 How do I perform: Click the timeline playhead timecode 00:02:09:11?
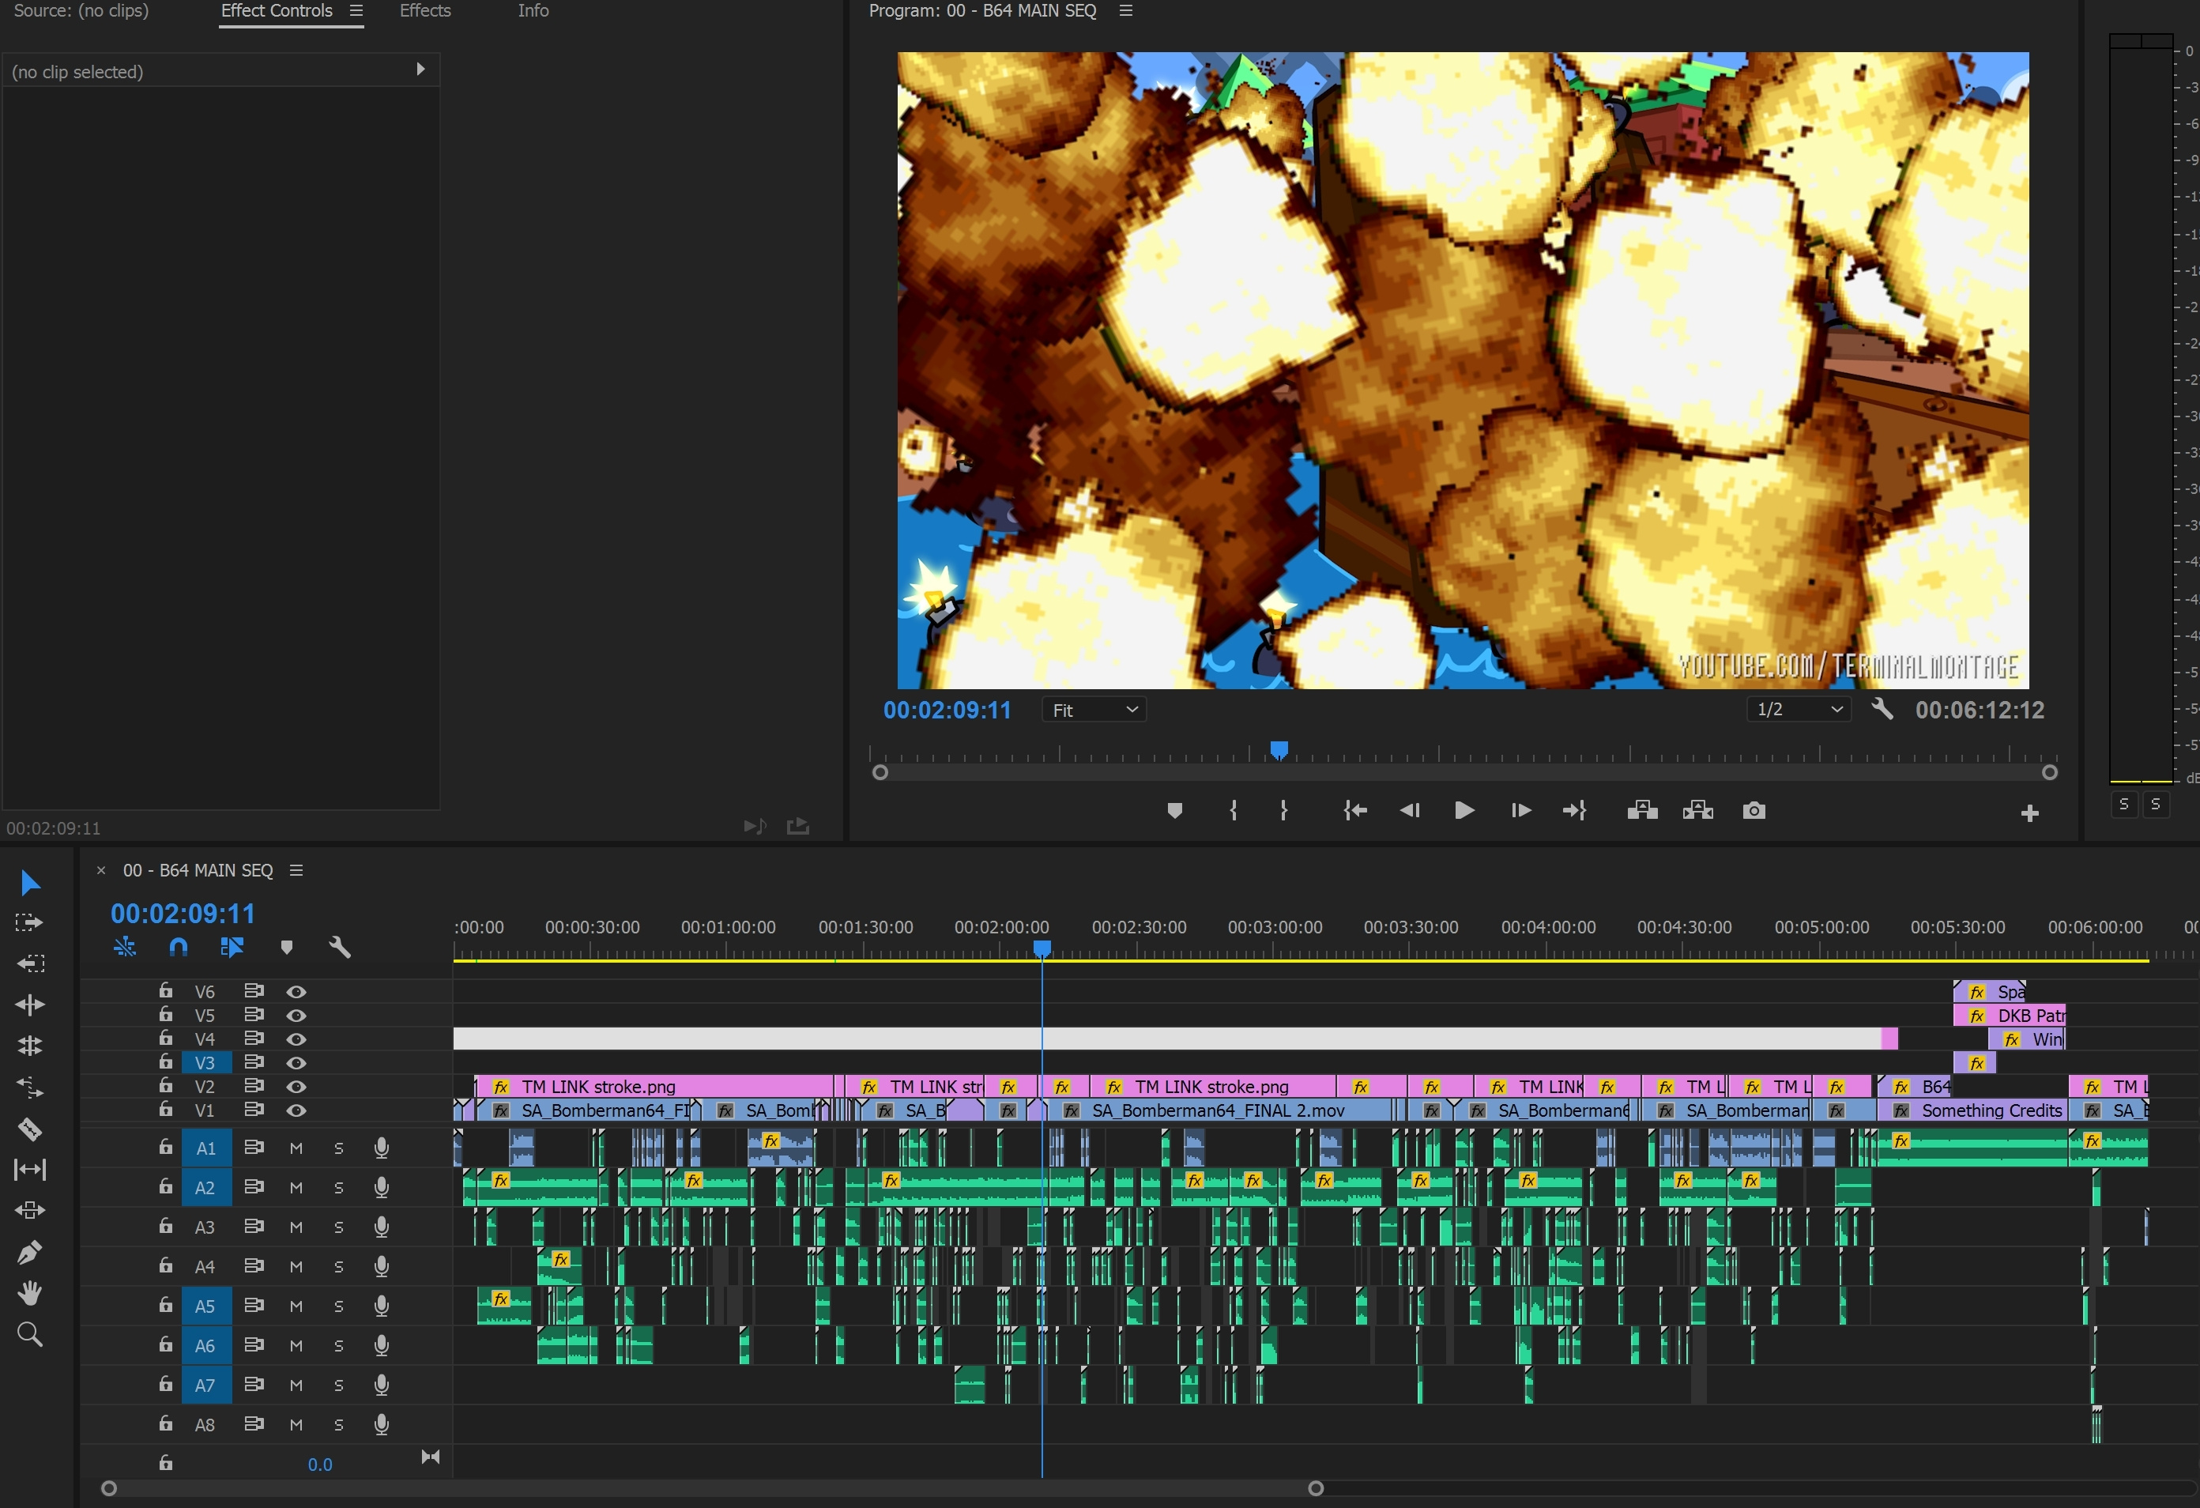(x=183, y=914)
